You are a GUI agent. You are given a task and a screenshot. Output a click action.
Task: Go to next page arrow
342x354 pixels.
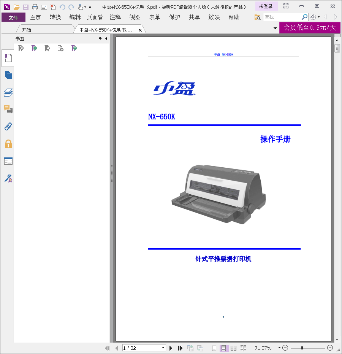click(171, 348)
